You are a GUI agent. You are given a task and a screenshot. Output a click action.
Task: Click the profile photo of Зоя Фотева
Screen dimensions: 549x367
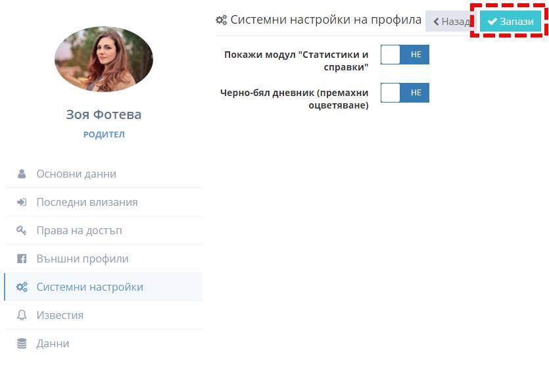104,59
